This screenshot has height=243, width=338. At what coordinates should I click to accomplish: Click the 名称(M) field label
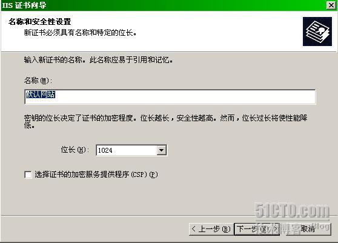click(x=38, y=81)
